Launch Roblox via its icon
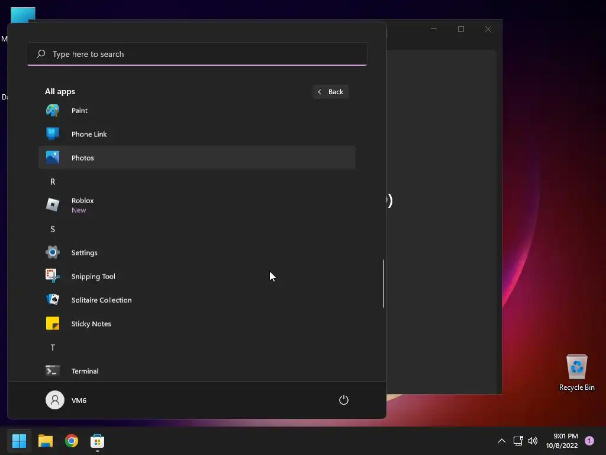The image size is (606, 455). (x=53, y=204)
